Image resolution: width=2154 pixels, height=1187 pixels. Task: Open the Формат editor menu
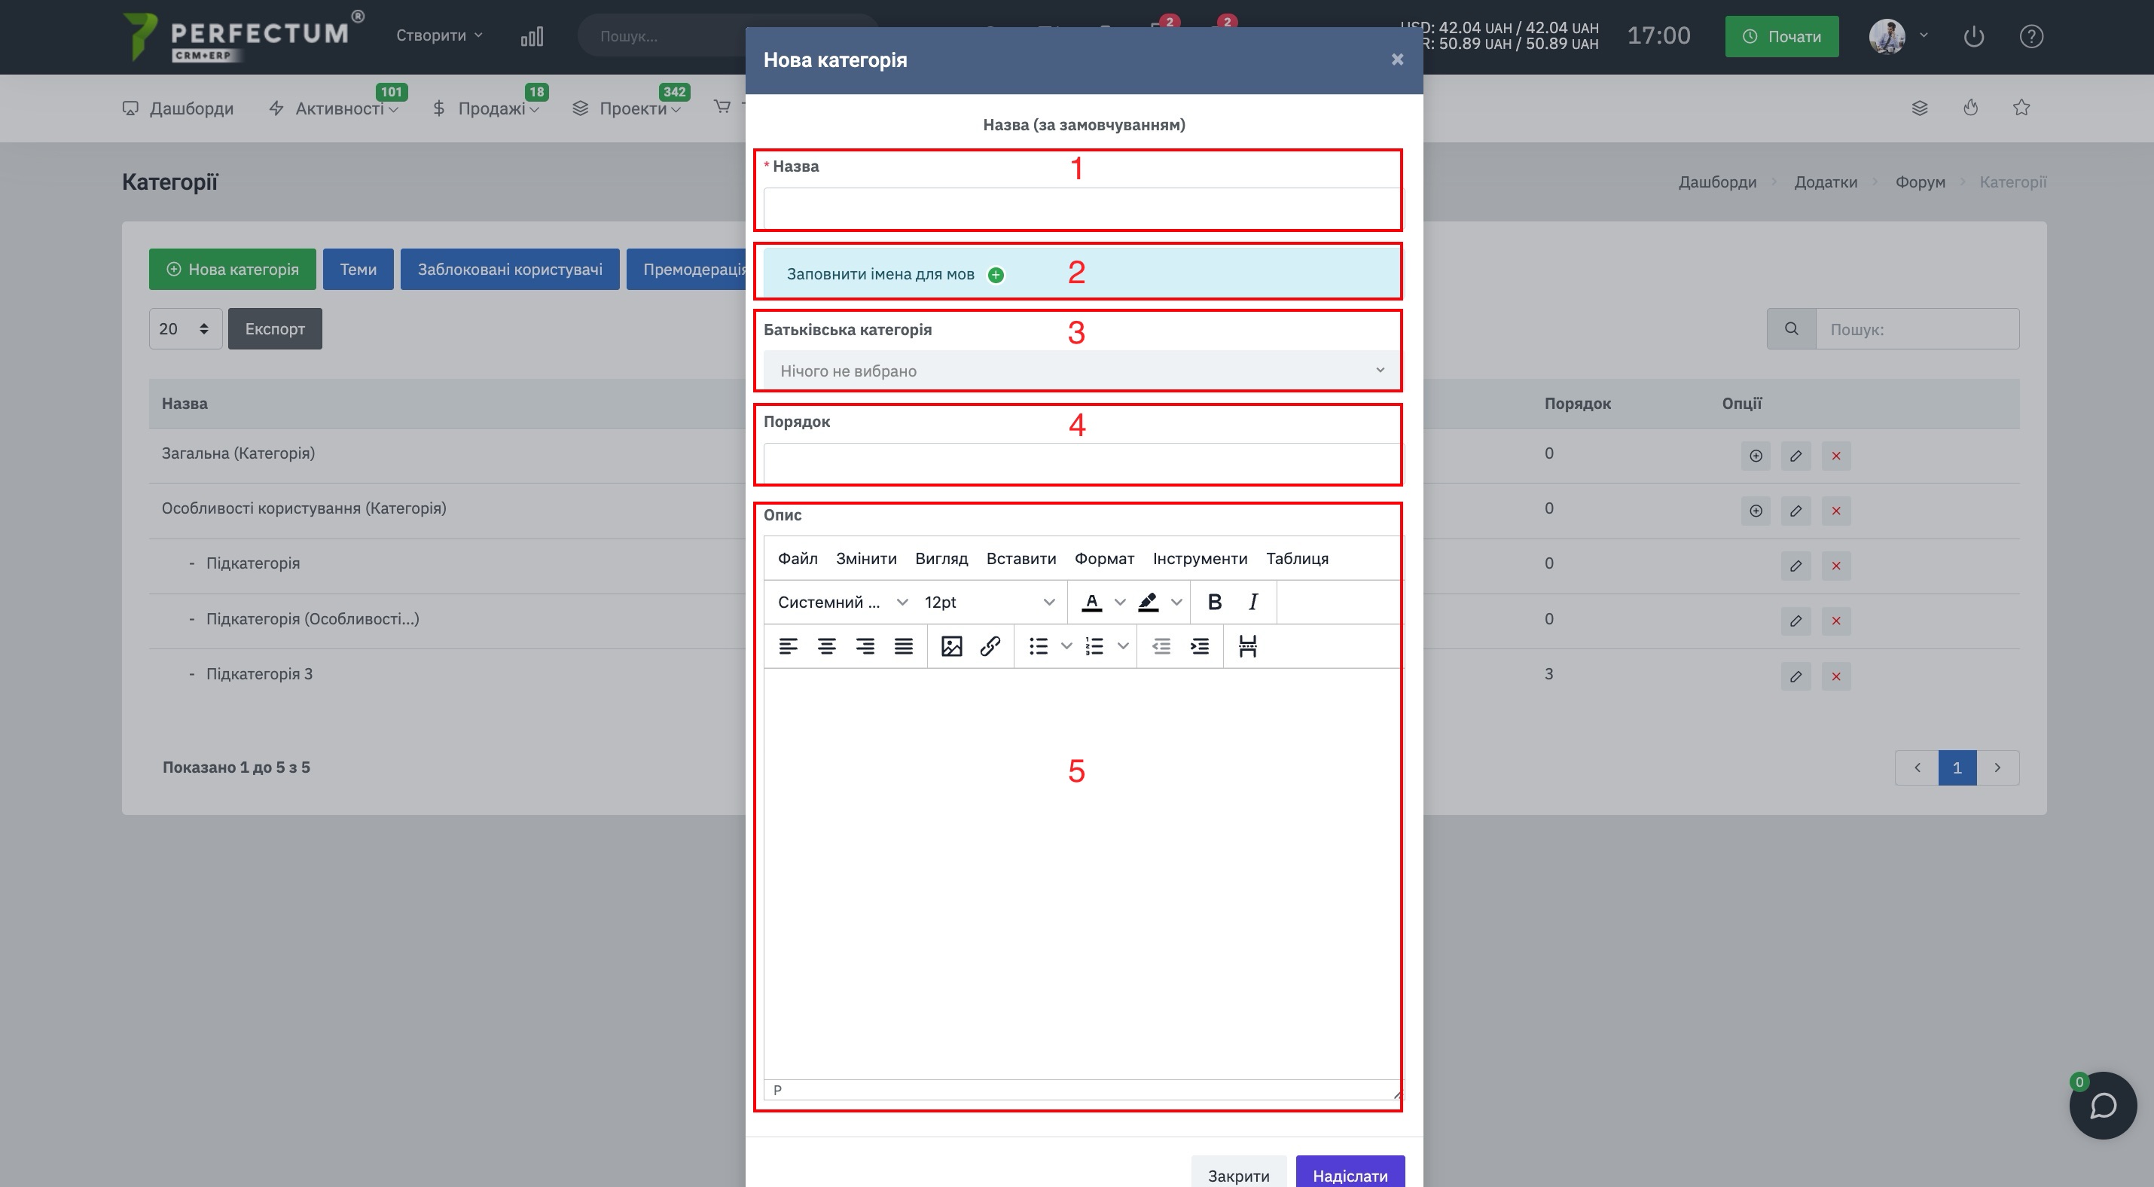click(x=1104, y=558)
